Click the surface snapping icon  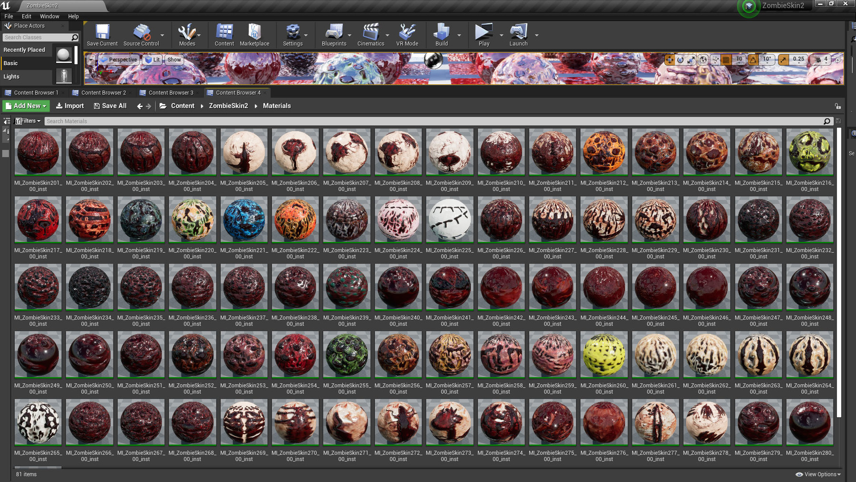click(715, 59)
